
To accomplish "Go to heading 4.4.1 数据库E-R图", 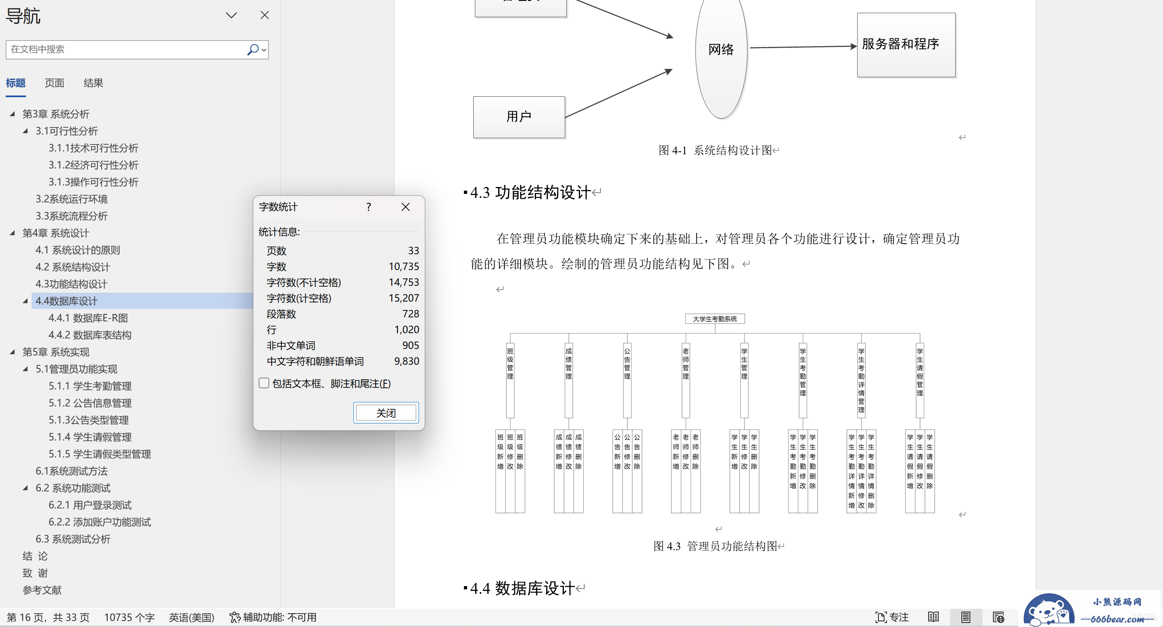I will [x=88, y=318].
